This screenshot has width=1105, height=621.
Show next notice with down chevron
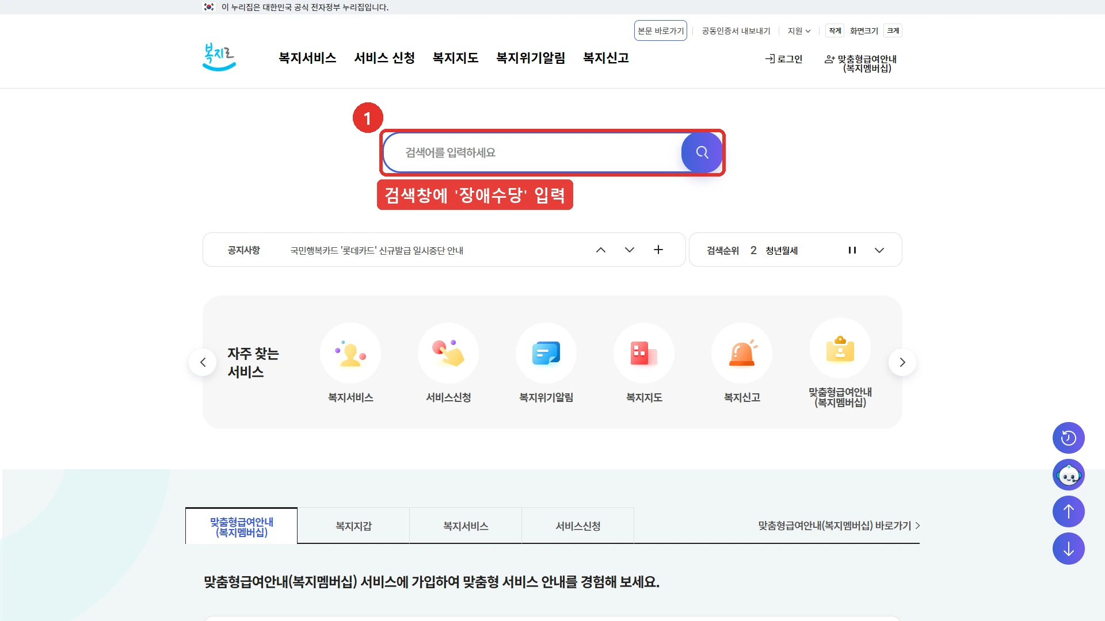coord(630,250)
